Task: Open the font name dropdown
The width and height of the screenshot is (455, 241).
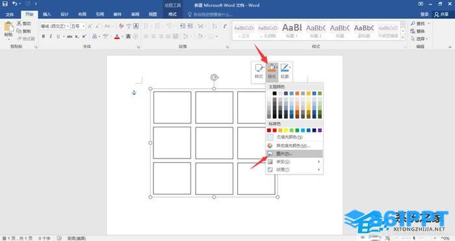Action: point(68,26)
